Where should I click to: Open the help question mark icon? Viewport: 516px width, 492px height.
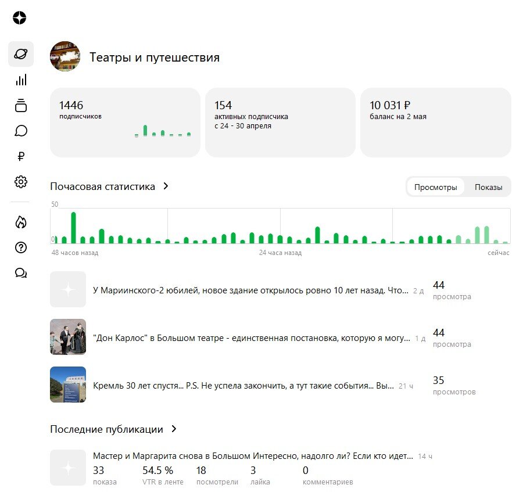21,247
